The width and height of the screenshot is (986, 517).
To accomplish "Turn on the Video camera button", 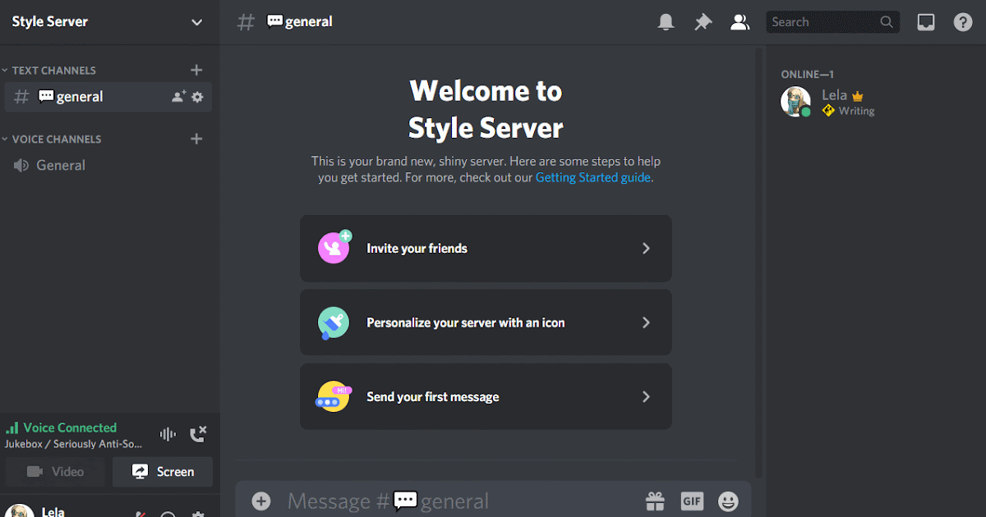I will 55,472.
